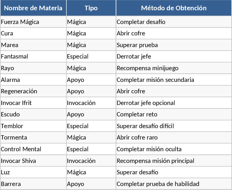Click the 'Fantasmal' cell
The image size is (232, 190).
click(x=15, y=56)
